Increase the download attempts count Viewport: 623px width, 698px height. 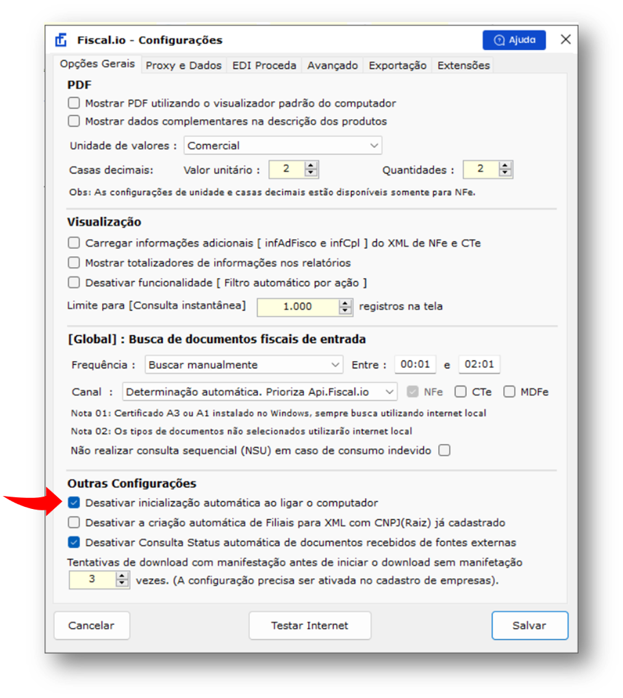click(122, 576)
